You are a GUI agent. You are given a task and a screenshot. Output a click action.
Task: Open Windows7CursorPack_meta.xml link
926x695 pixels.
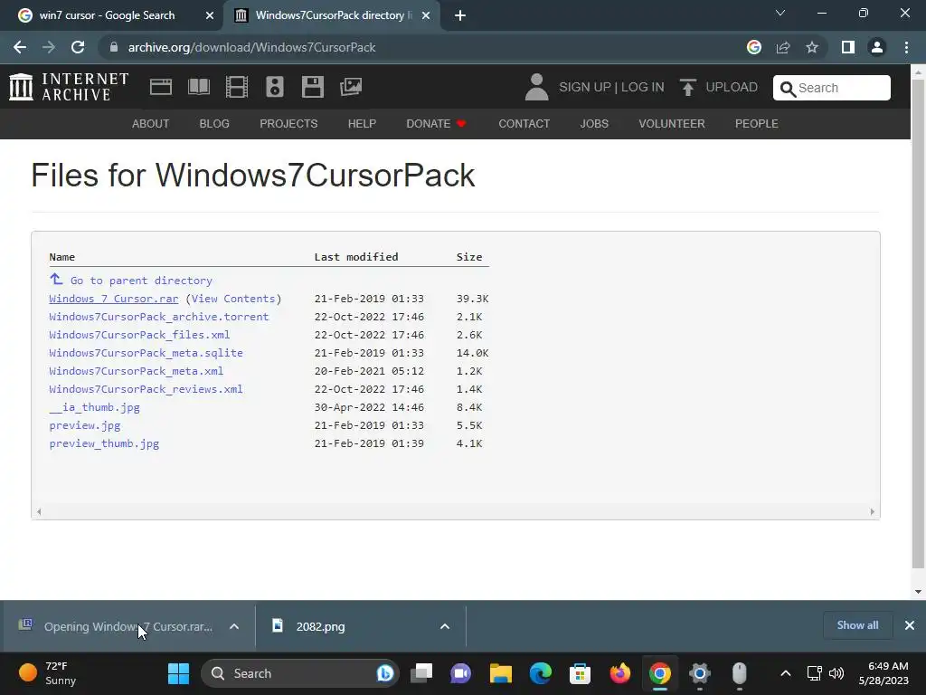pos(136,371)
